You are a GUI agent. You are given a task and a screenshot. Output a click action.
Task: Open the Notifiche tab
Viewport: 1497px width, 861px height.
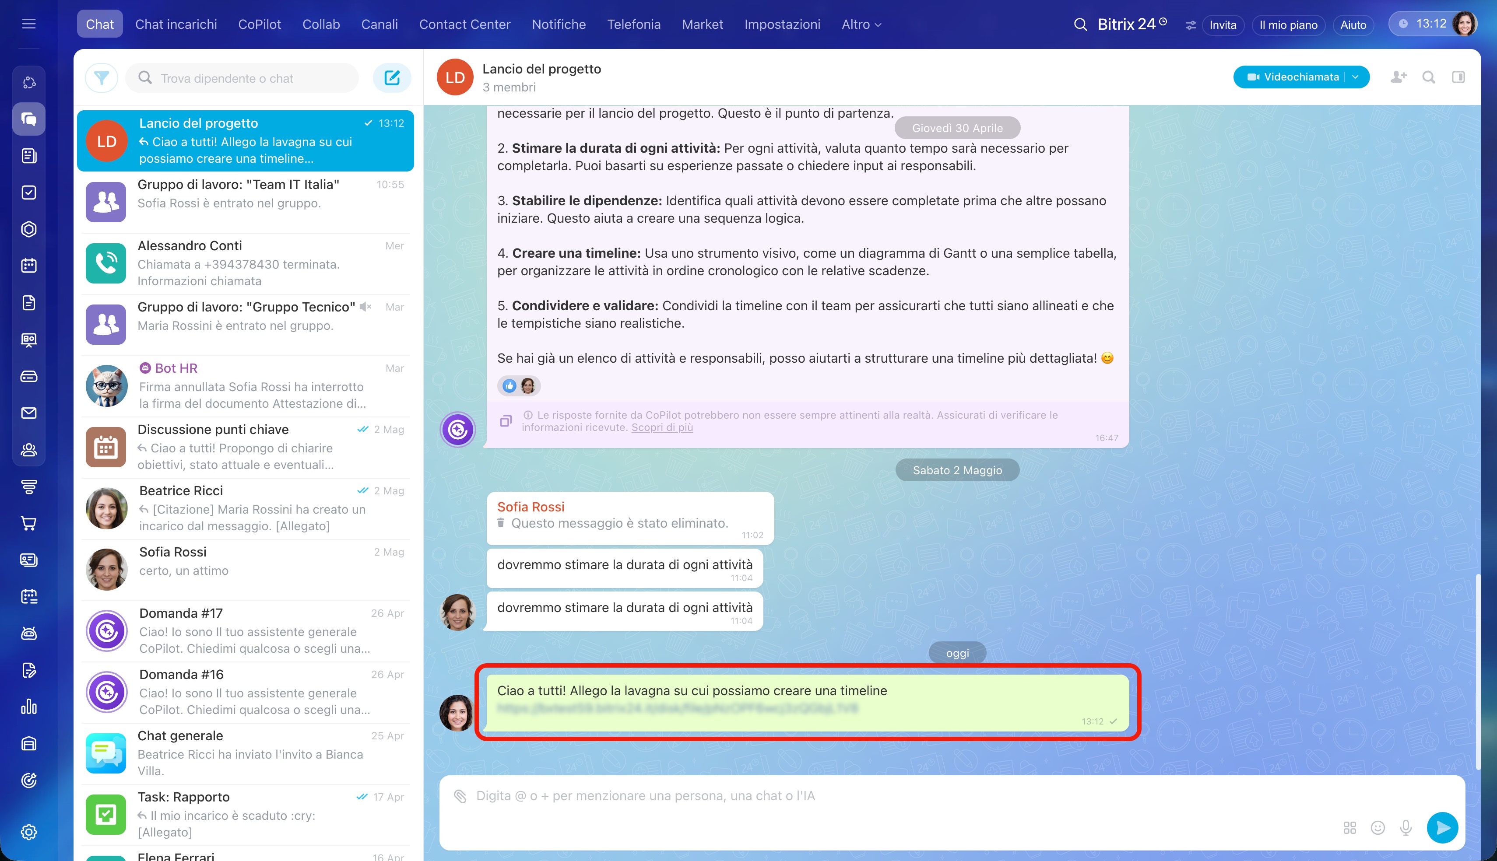point(559,24)
